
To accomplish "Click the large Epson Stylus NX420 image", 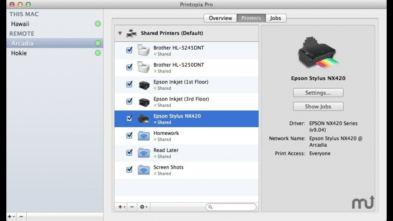I will click(x=318, y=53).
